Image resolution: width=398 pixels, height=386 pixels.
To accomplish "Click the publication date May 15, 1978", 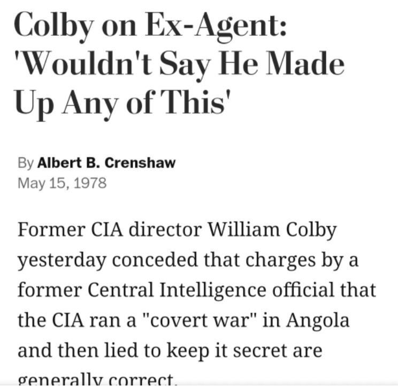I will pos(62,183).
